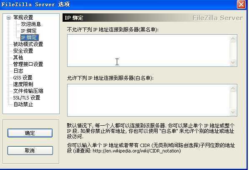
Task: Open GSS 设置 page
Action: (23, 78)
